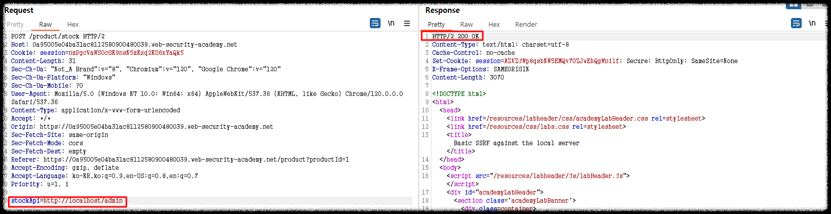Toggle word wrap in the Request panel
Screen dimensions: 831x214
point(375,24)
